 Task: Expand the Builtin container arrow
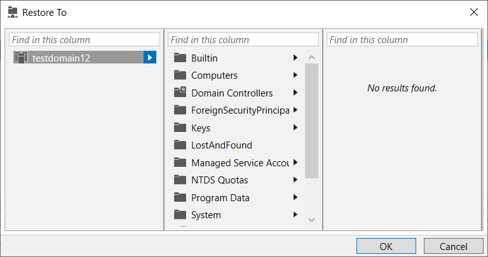pos(295,58)
